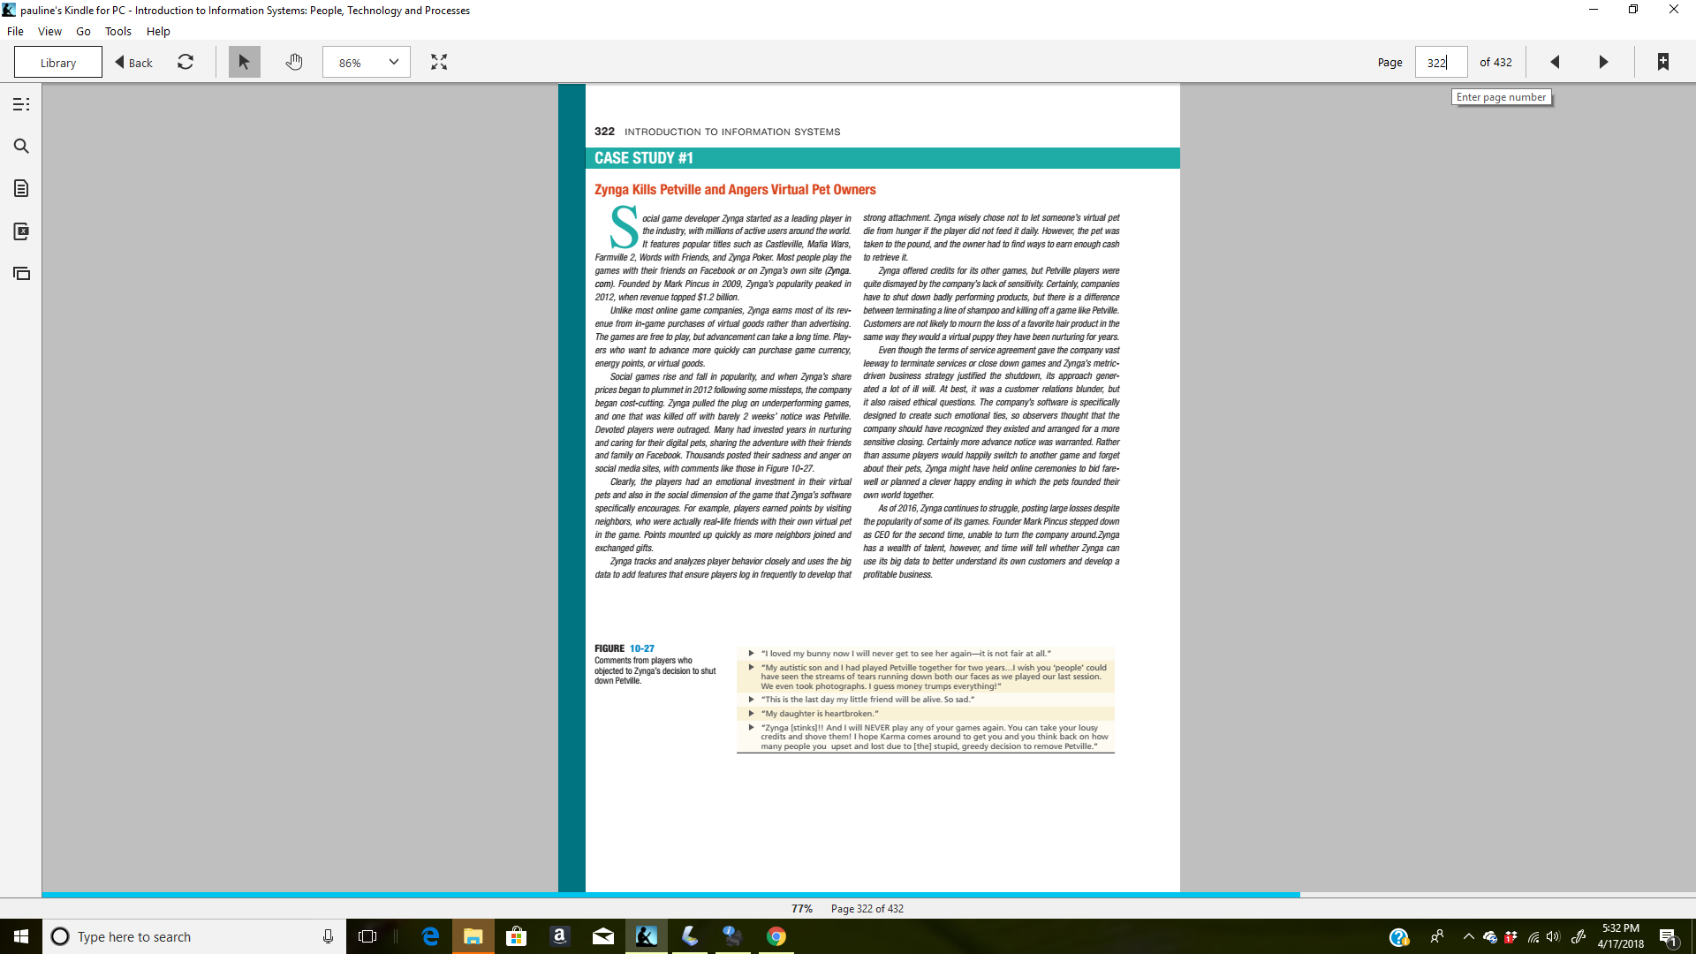Open the Tools menu
The height and width of the screenshot is (954, 1696).
[x=117, y=31]
